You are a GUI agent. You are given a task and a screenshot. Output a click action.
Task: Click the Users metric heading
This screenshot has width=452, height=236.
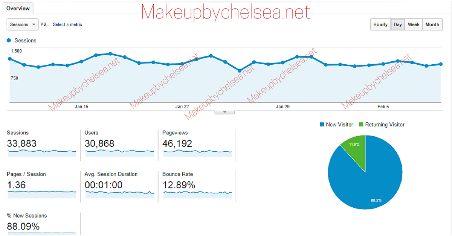(x=92, y=133)
